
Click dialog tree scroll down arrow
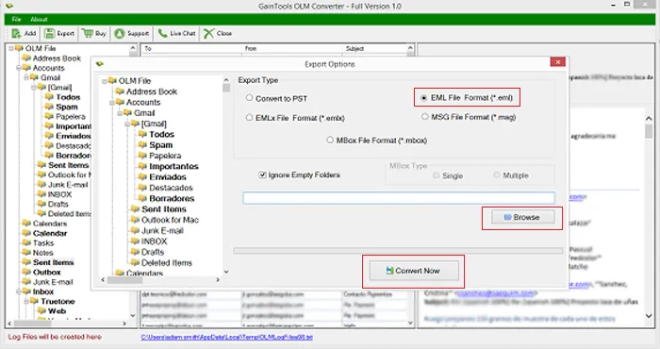(x=226, y=272)
